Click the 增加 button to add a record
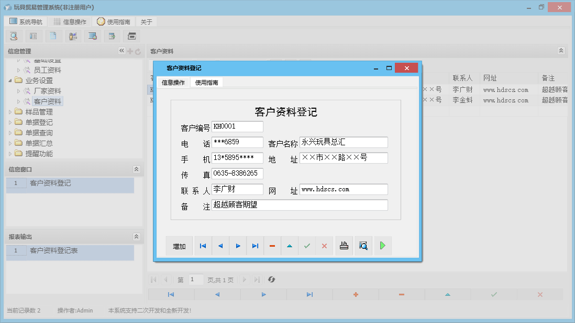575x323 pixels. (x=179, y=246)
